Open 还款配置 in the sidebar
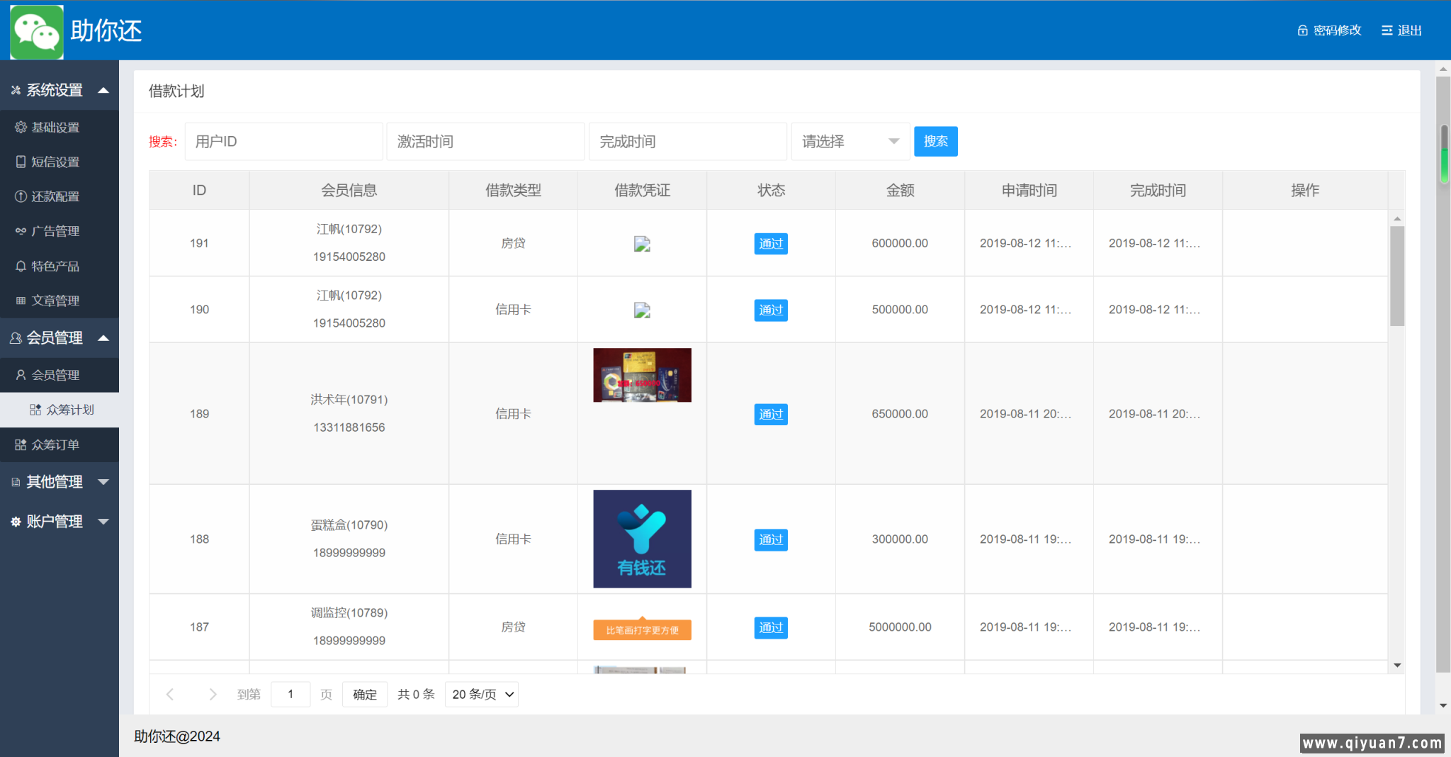 coord(55,197)
